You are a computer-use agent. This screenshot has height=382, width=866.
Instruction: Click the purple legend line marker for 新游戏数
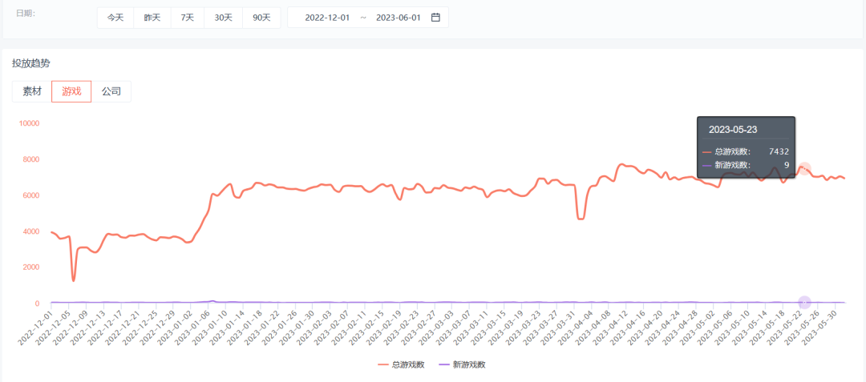click(x=443, y=364)
